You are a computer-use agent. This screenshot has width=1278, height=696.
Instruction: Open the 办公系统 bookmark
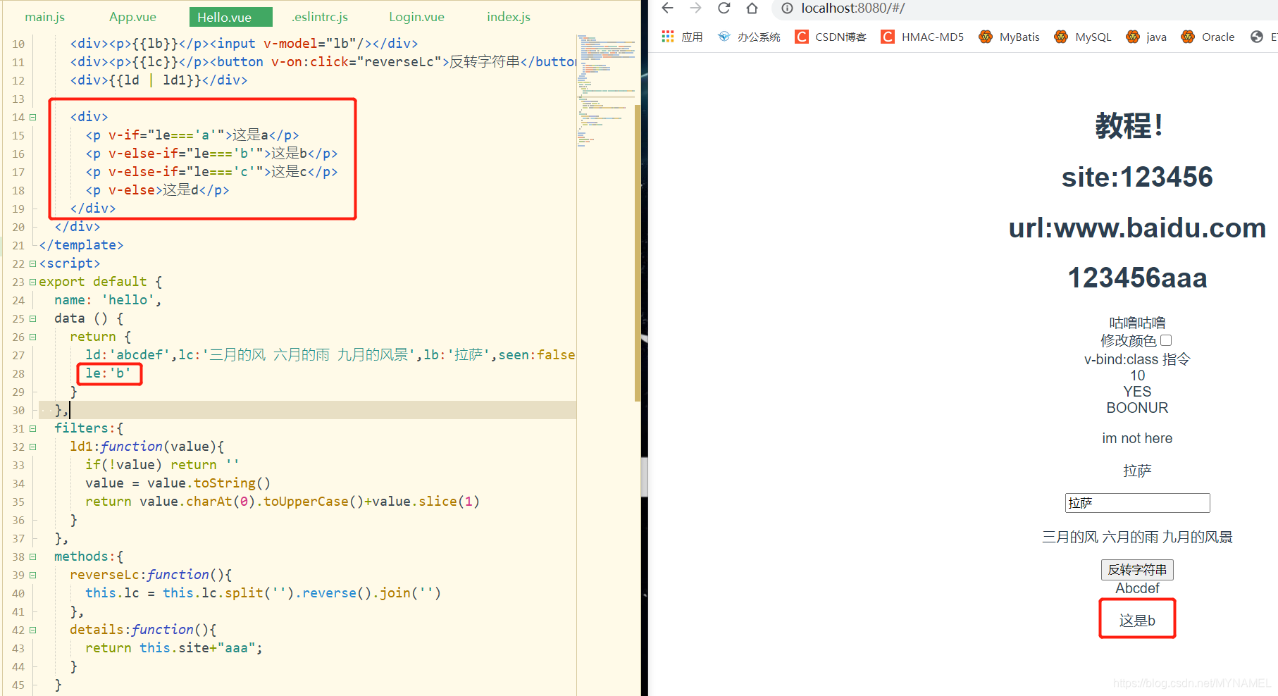(x=749, y=37)
